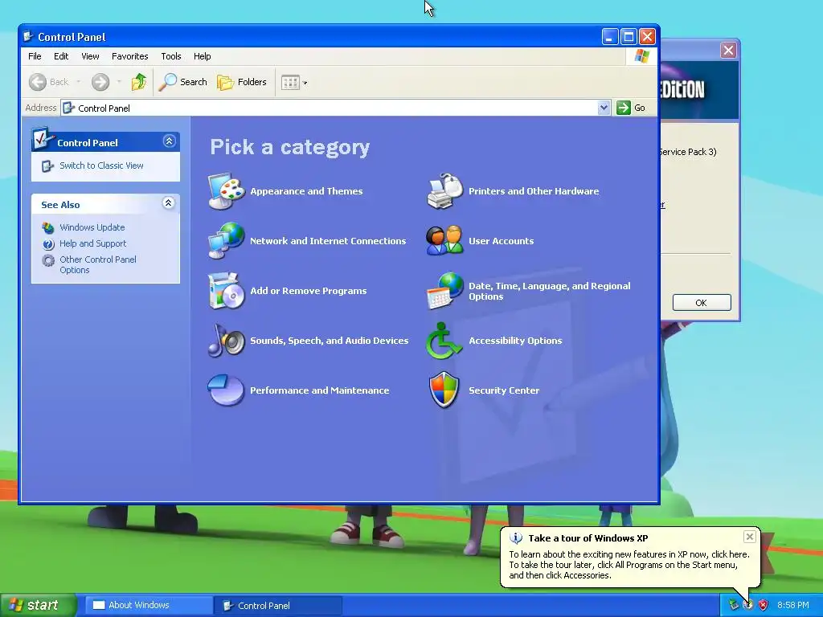823x617 pixels.
Task: Open Sounds, Speech, and Audio Devices icon
Action: coord(226,341)
